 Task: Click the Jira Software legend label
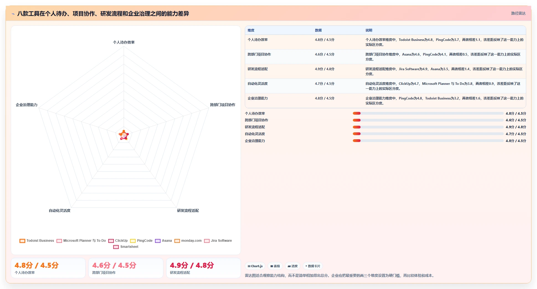pos(221,241)
